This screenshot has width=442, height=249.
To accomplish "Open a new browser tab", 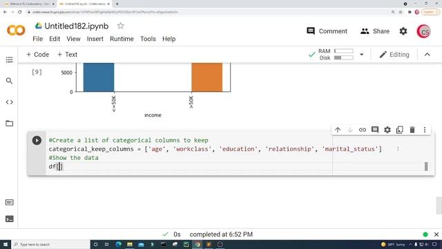I will coord(117,4).
